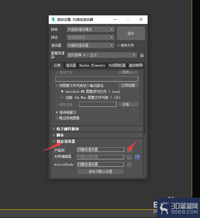The height and width of the screenshot is (218, 200).
Task: Close the 渲染设置 dialog
Action: coord(141,19)
